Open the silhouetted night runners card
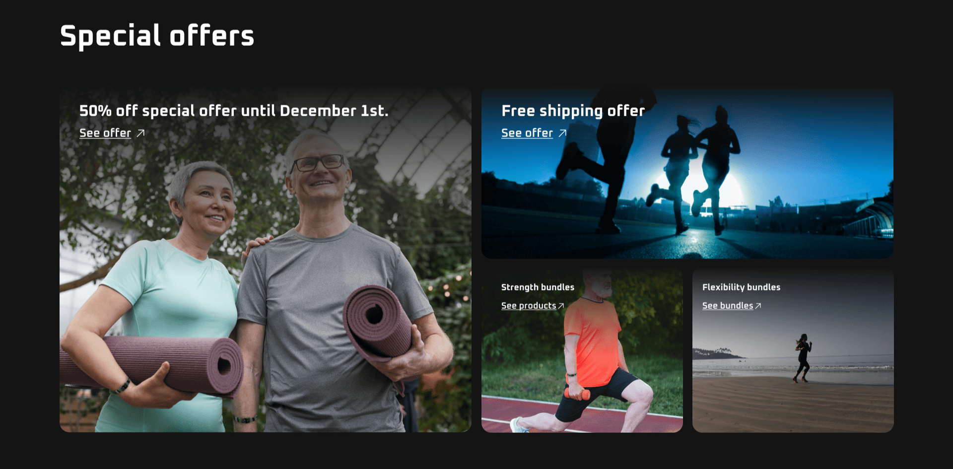Screen dimensions: 953x469 click(x=687, y=174)
